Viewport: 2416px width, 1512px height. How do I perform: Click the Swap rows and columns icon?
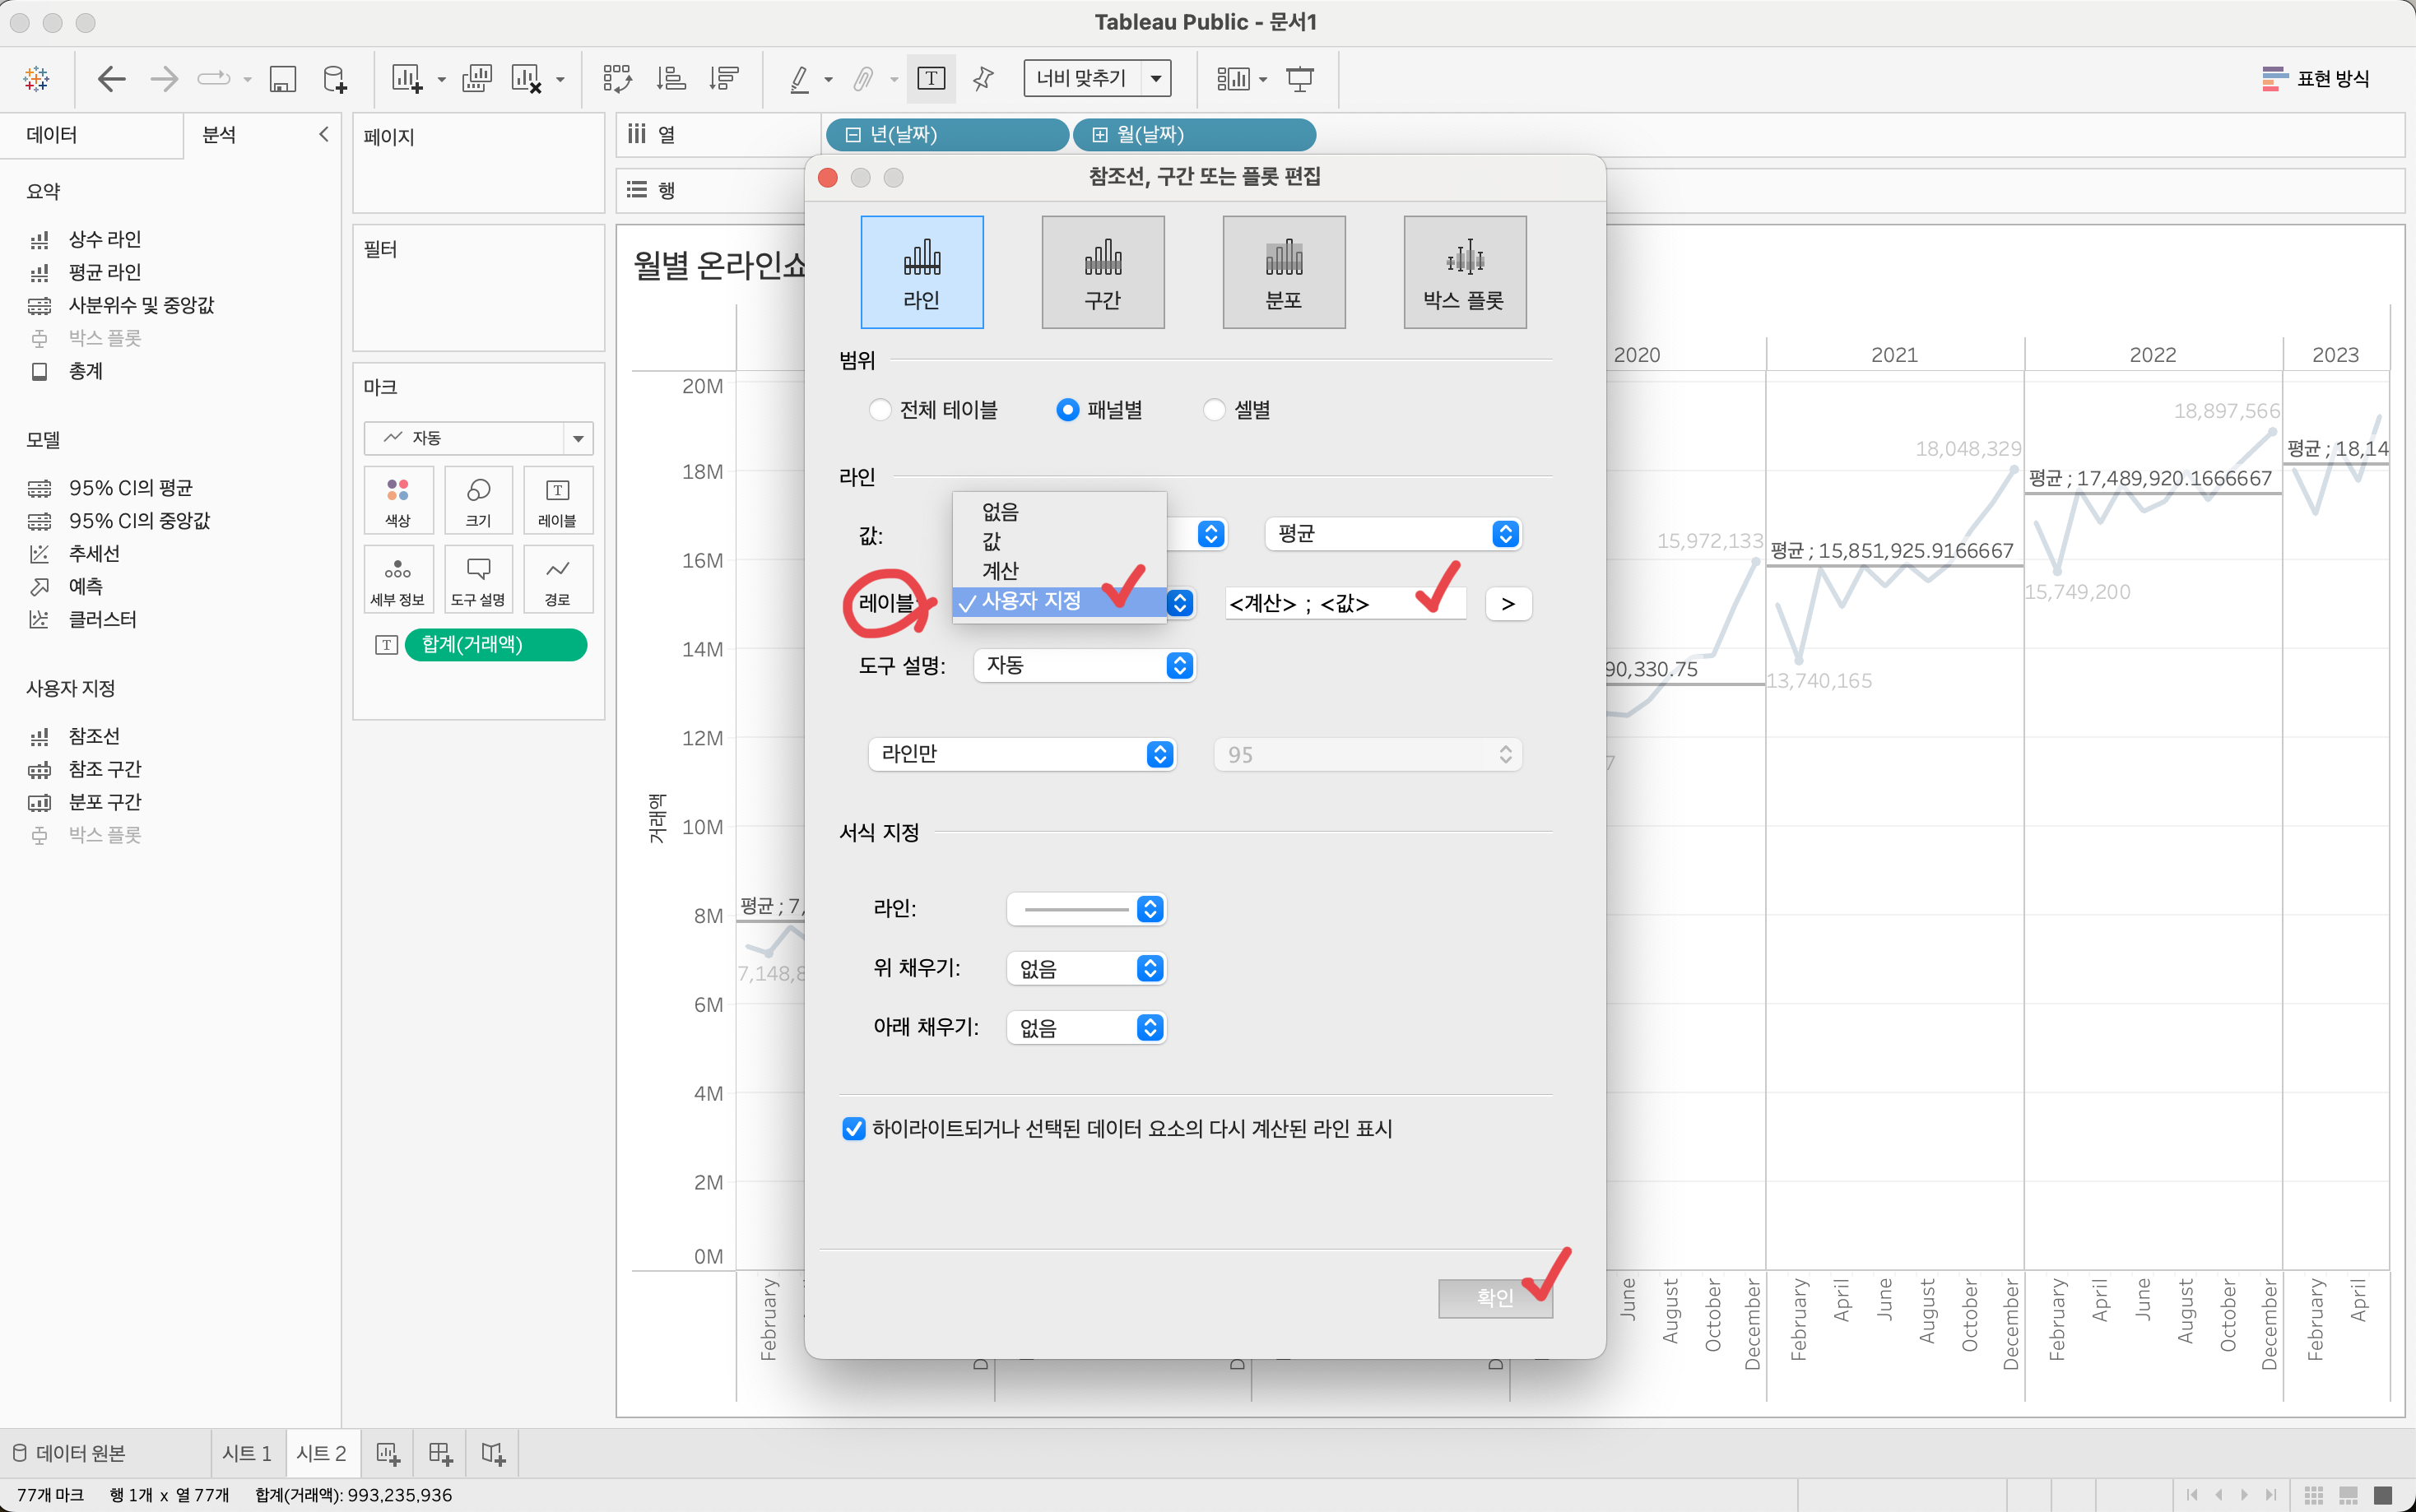617,78
